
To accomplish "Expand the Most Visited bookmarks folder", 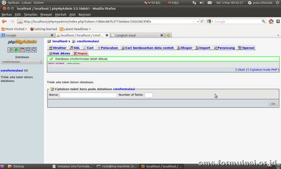I will [x=14, y=29].
